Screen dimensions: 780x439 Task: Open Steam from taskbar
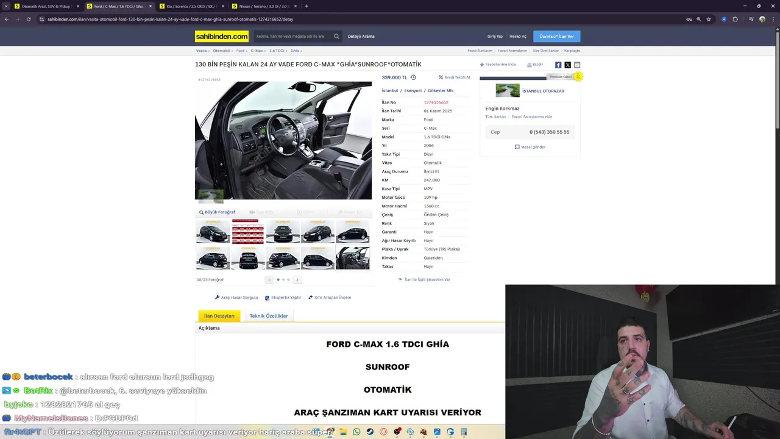coord(370,432)
